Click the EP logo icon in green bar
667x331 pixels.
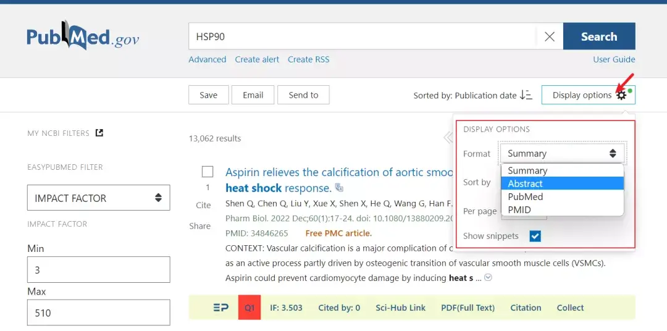[x=220, y=308]
